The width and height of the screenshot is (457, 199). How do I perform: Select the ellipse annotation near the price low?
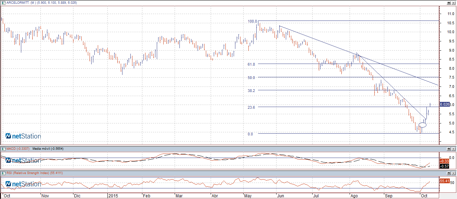pyautogui.click(x=422, y=125)
